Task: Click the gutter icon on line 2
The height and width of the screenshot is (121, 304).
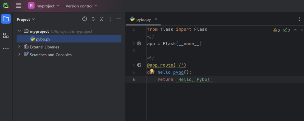Action: [139, 44]
